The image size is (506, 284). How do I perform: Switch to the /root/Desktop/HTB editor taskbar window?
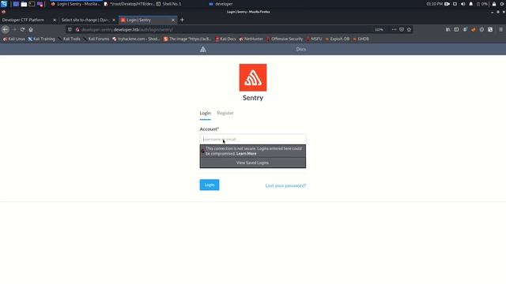point(129,4)
